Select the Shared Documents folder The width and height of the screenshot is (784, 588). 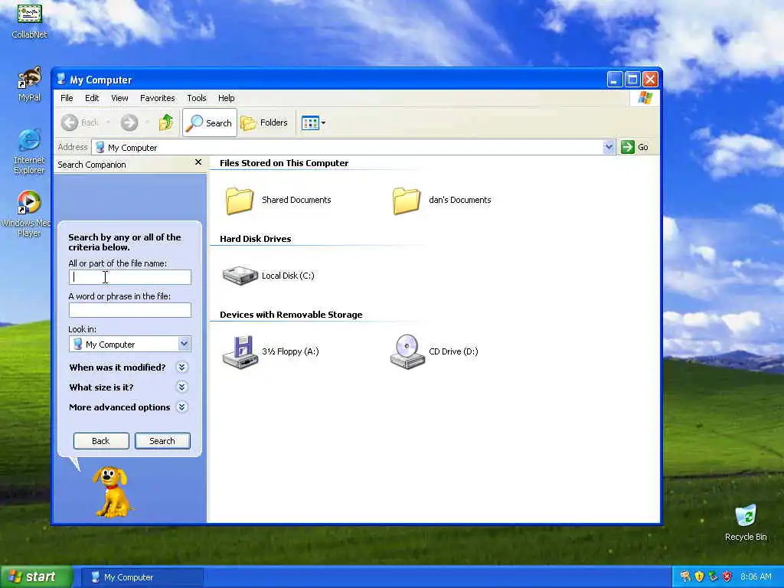(278, 200)
